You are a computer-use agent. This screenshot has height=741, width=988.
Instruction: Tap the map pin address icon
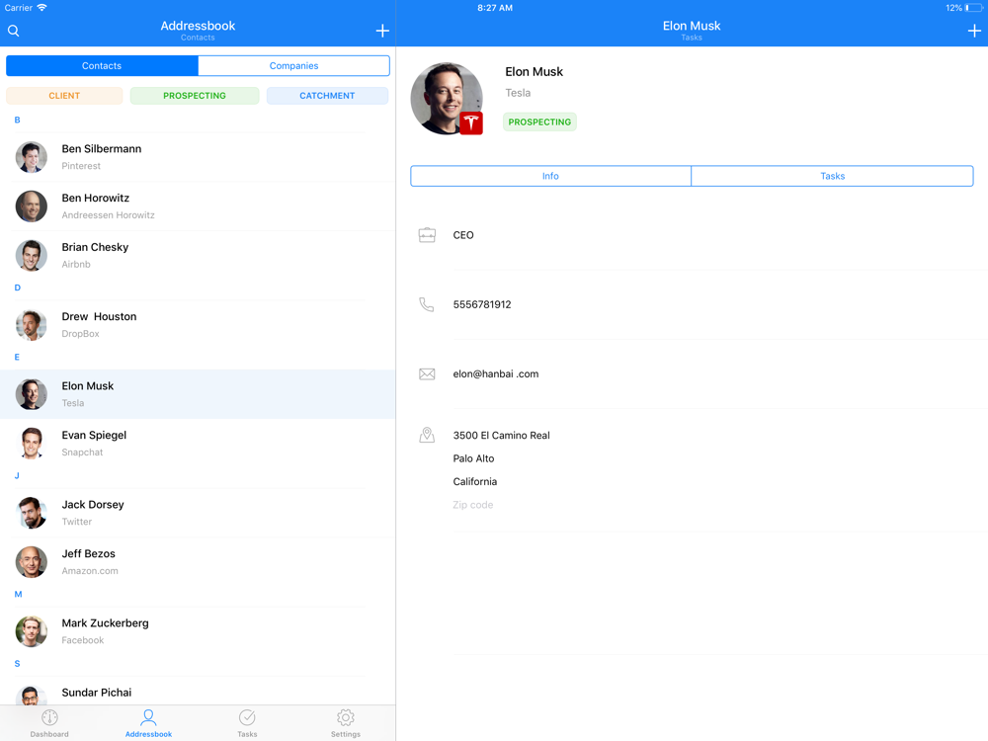tap(427, 436)
